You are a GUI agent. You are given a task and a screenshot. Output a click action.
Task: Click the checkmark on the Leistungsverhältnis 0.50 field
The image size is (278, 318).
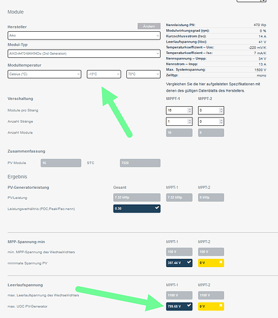[x=157, y=207]
